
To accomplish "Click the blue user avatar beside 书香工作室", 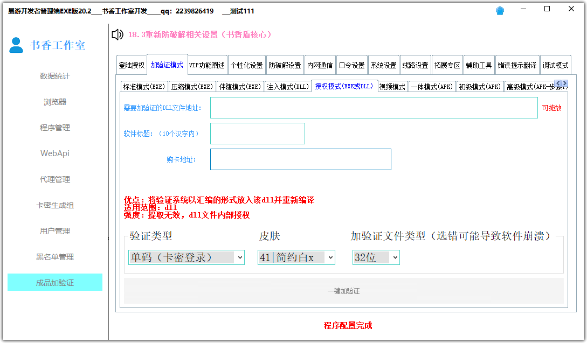I will 15,45.
